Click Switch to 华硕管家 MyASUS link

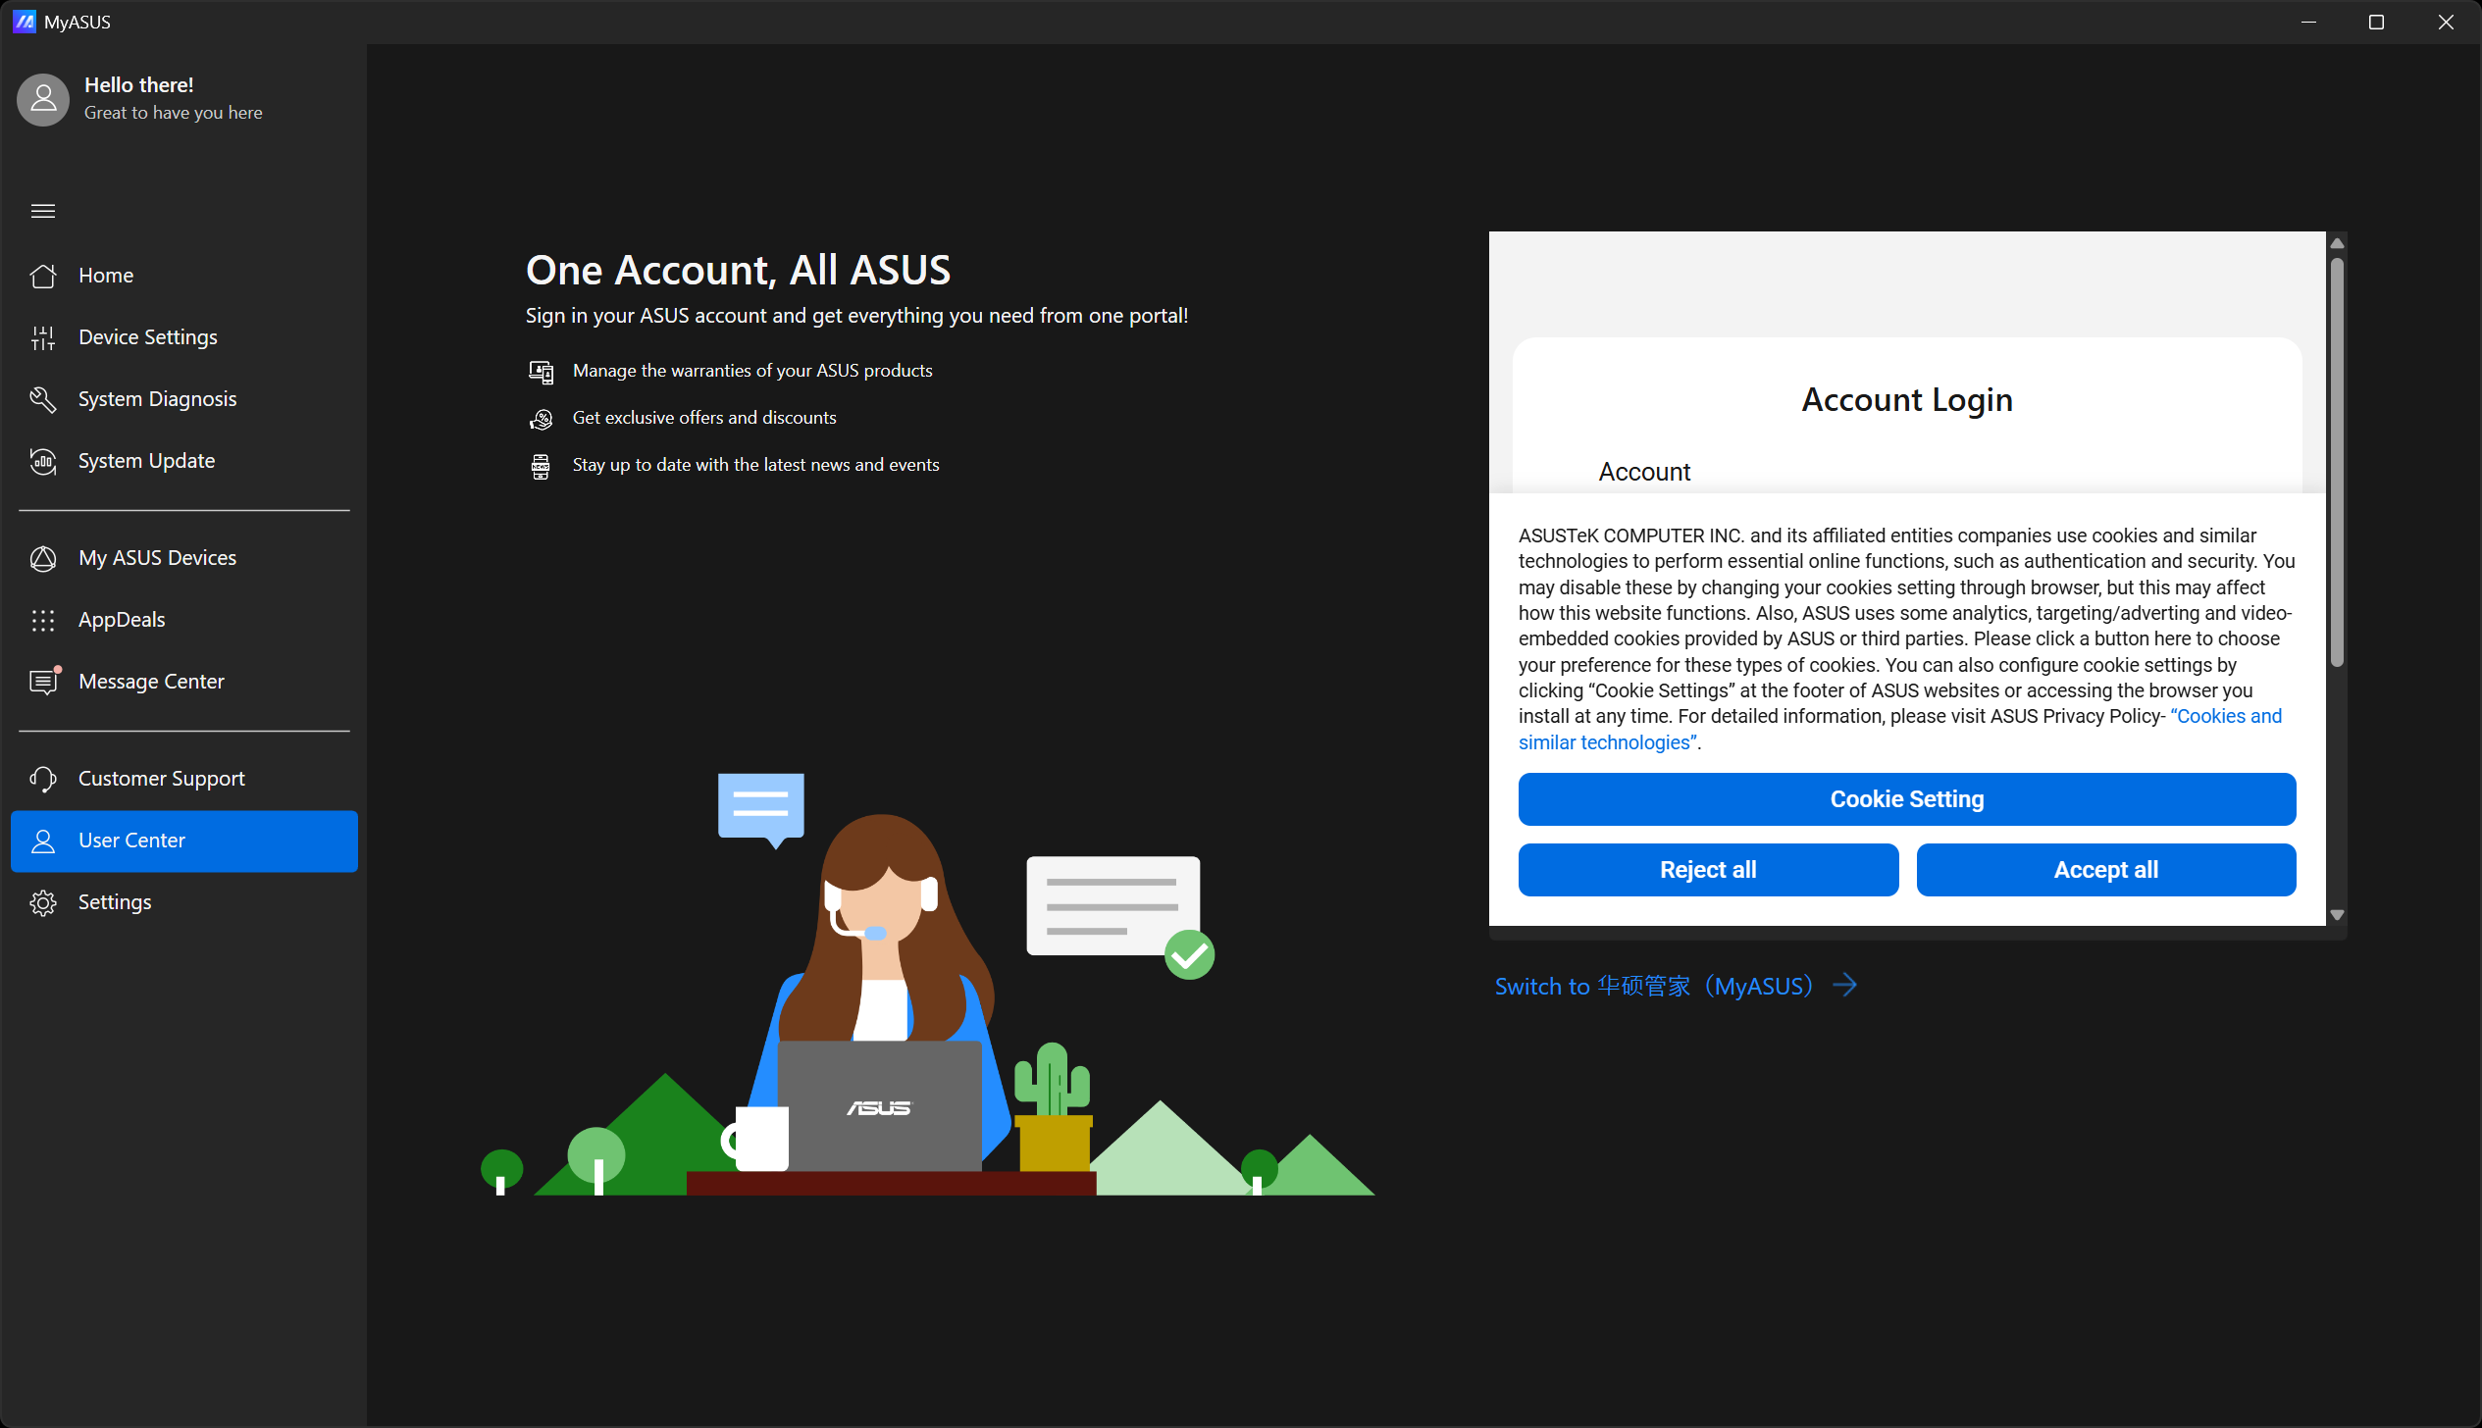(1675, 986)
